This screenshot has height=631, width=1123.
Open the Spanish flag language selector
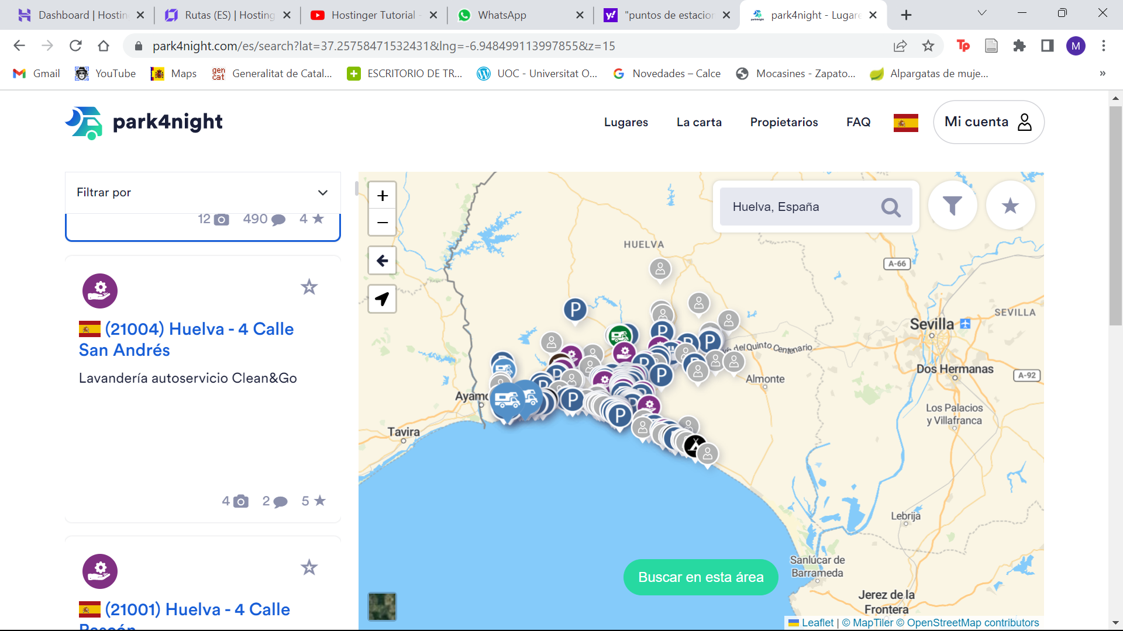point(905,123)
